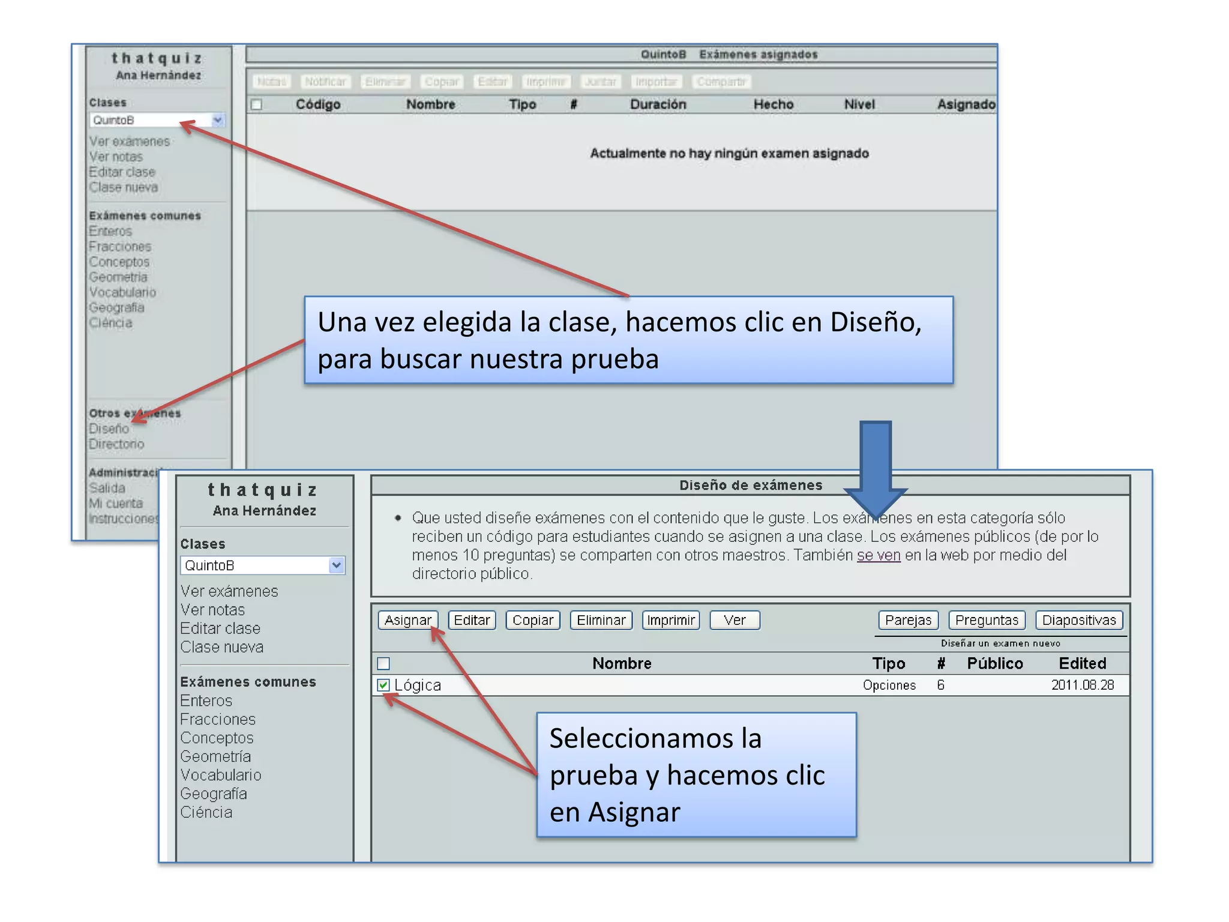
Task: Select Conceptos in the lower window sidebar
Action: click(217, 738)
